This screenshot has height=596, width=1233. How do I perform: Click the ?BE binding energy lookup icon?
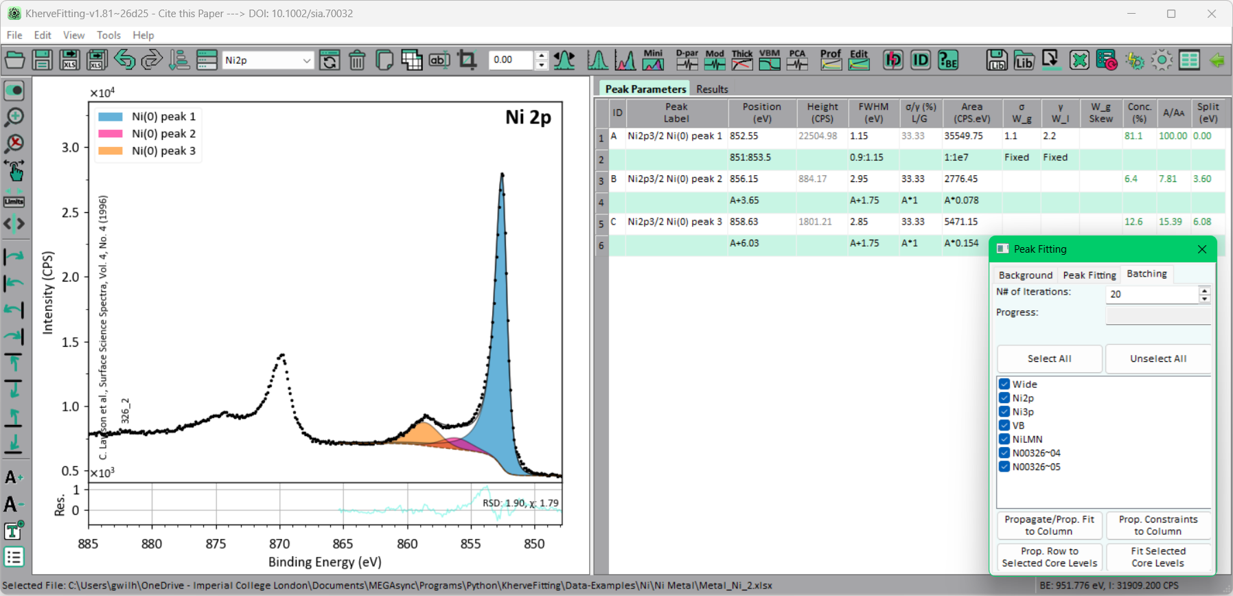click(948, 60)
